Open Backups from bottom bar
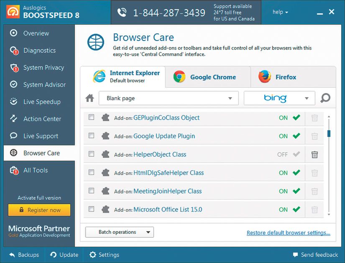 (x=24, y=255)
